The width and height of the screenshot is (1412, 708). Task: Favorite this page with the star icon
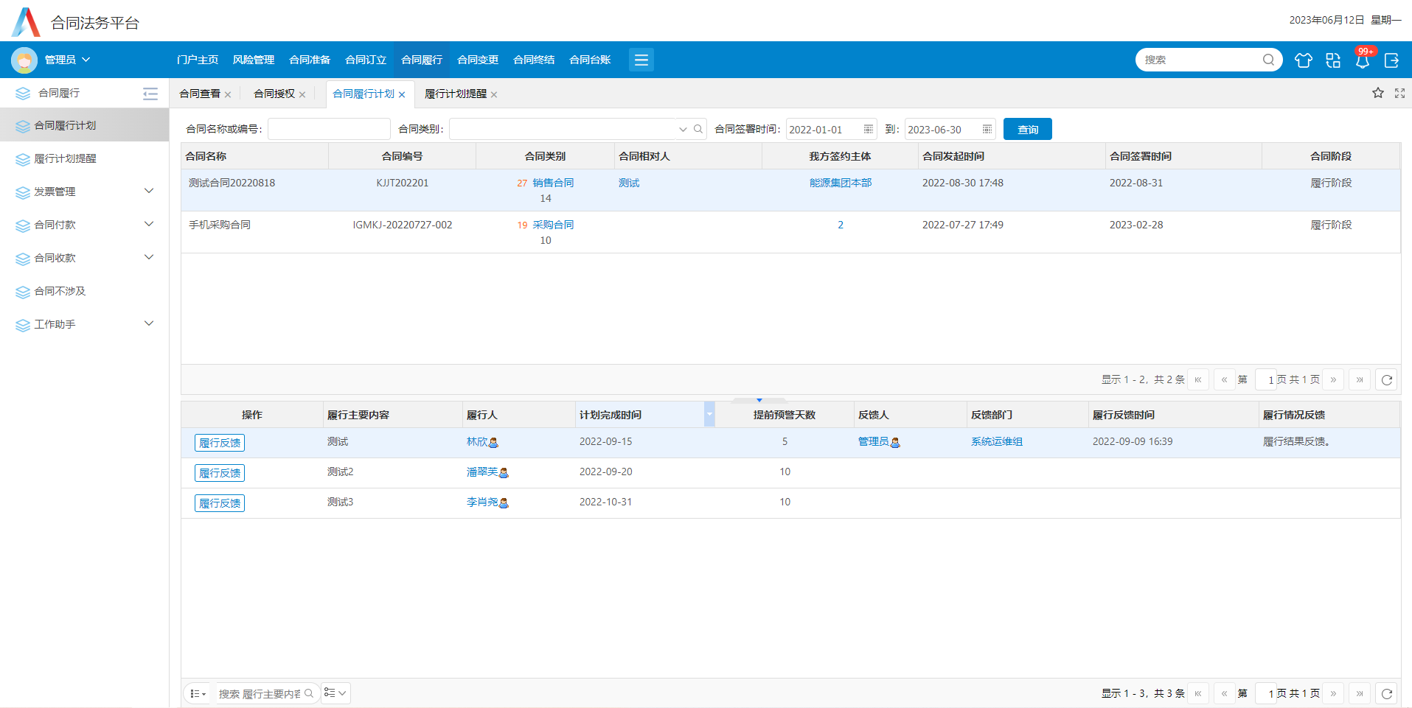[x=1377, y=93]
